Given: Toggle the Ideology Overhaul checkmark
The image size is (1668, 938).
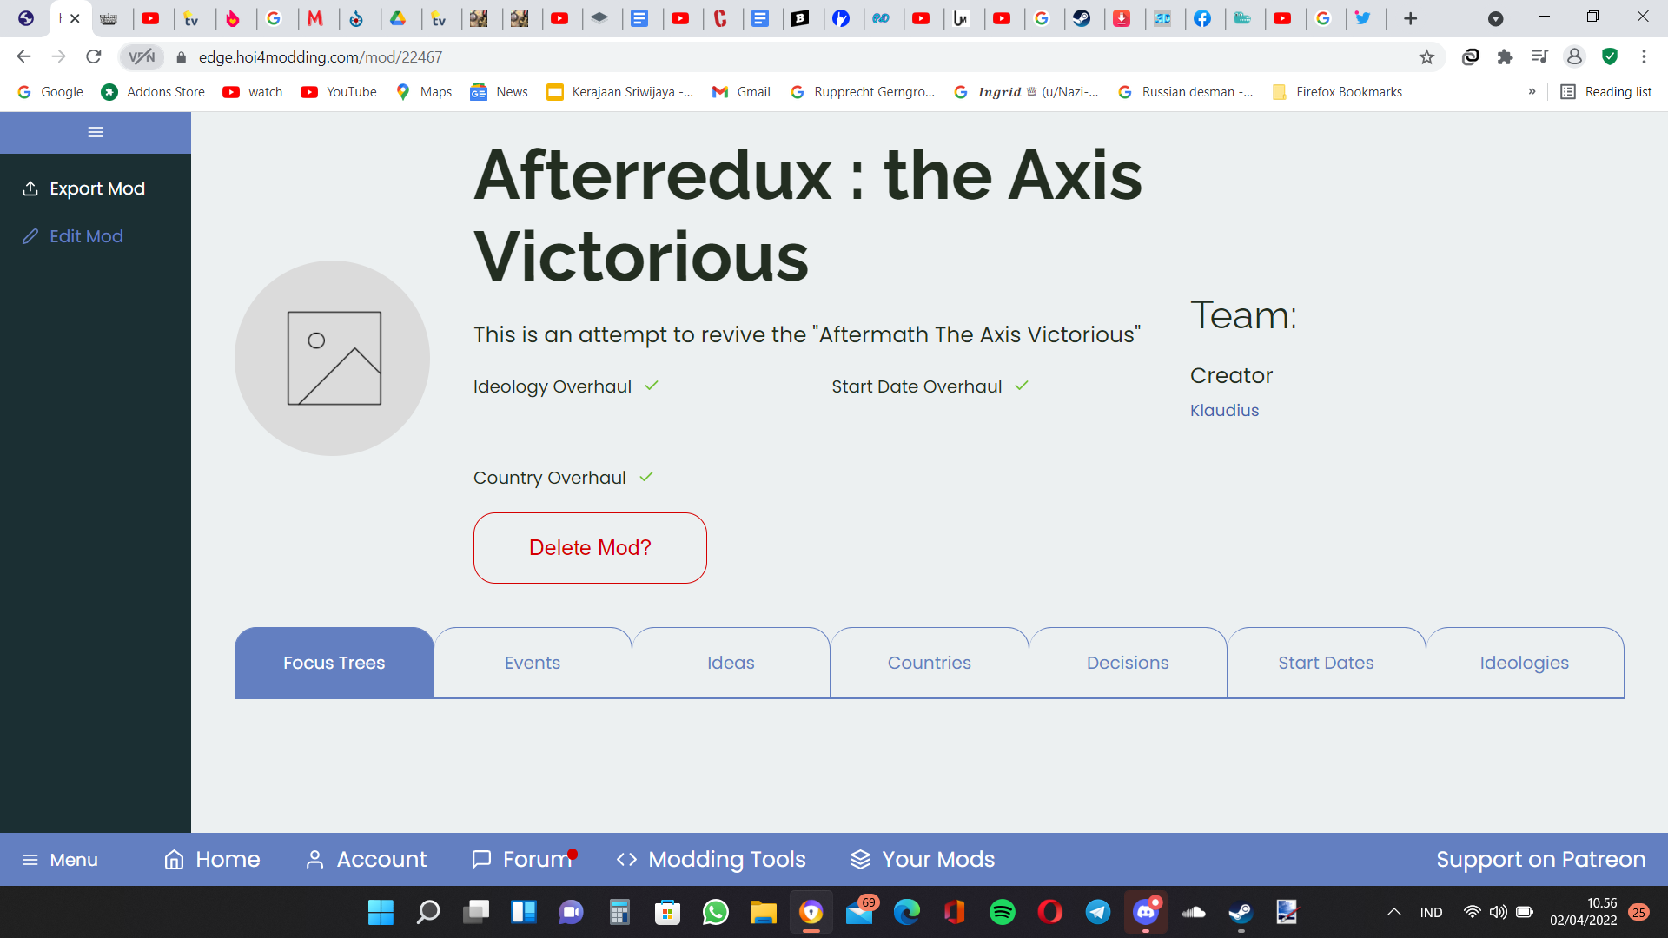Looking at the screenshot, I should pyautogui.click(x=652, y=386).
